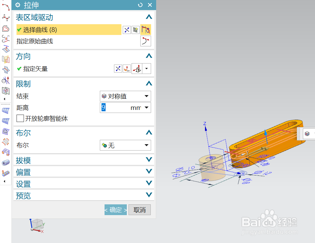Screen dimensions: 315x243
Task: Select the 选择曲线 (8) row
Action: tap(69, 30)
